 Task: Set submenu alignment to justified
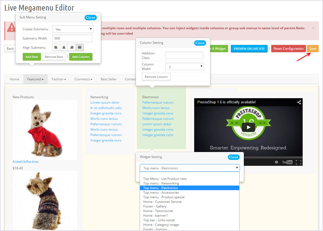(79, 48)
